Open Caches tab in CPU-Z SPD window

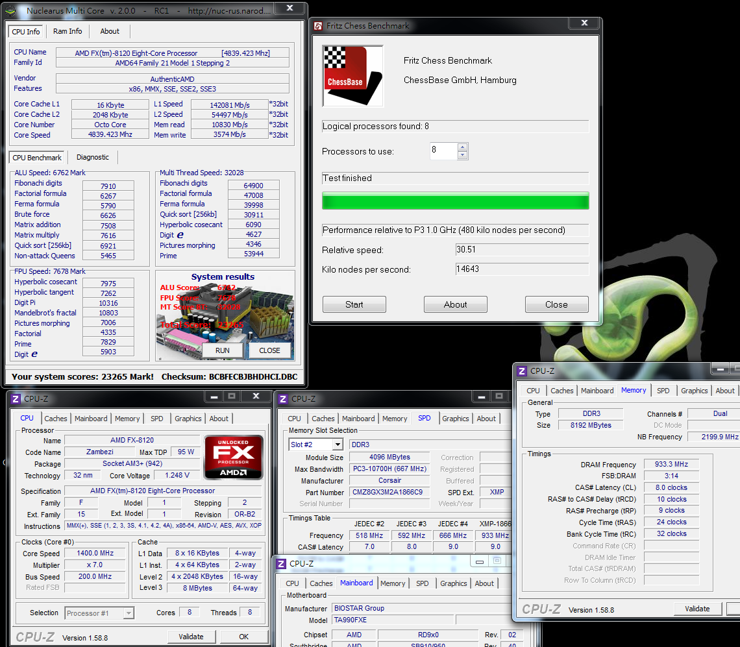323,419
